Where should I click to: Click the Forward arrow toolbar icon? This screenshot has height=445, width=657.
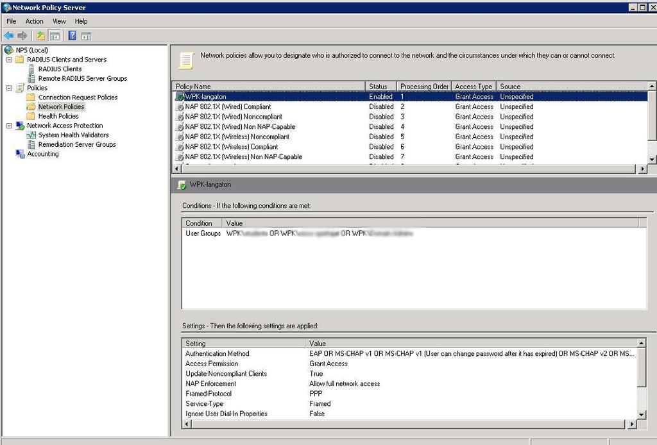coord(22,36)
